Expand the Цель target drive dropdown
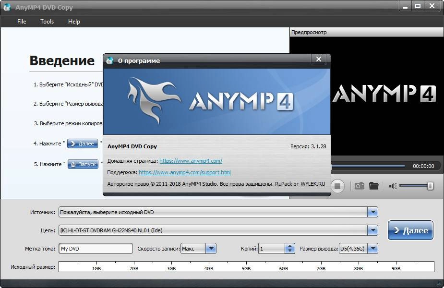Image resolution: width=444 pixels, height=288 pixels. 373,230
